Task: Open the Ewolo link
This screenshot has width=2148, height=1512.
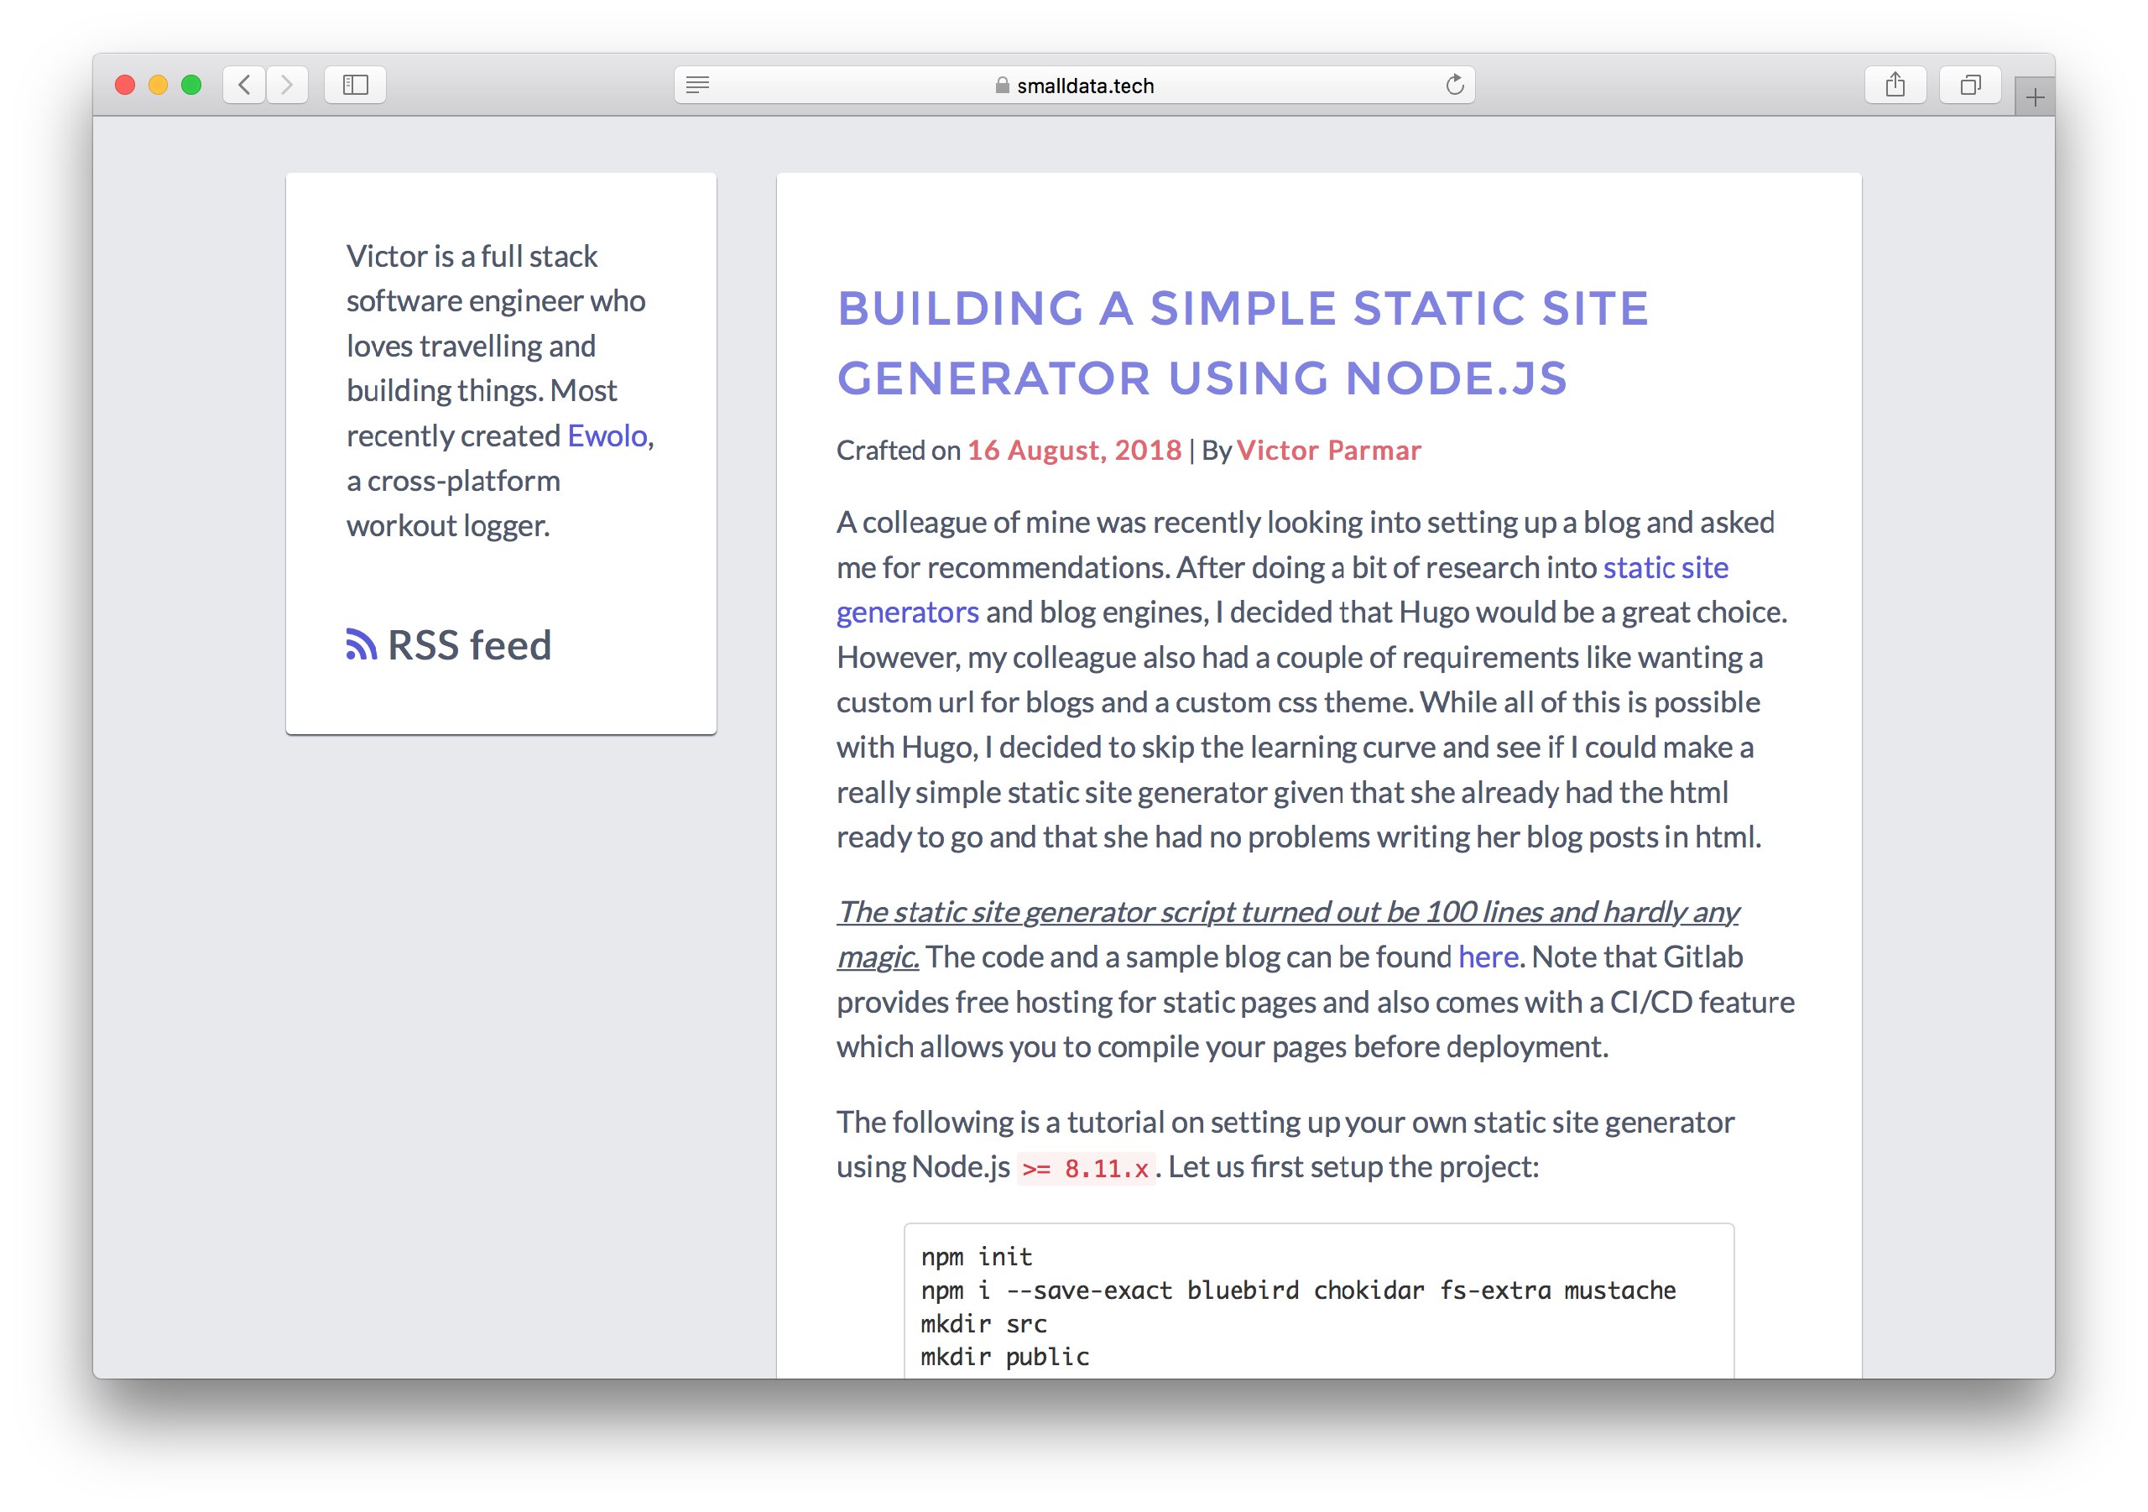Action: pyautogui.click(x=607, y=436)
